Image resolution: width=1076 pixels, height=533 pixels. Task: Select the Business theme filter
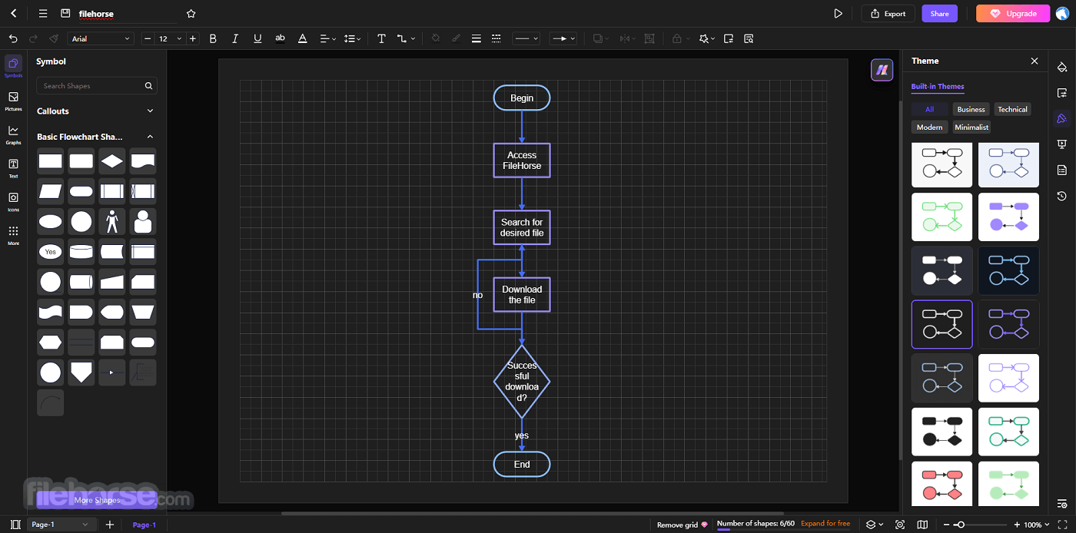tap(971, 109)
